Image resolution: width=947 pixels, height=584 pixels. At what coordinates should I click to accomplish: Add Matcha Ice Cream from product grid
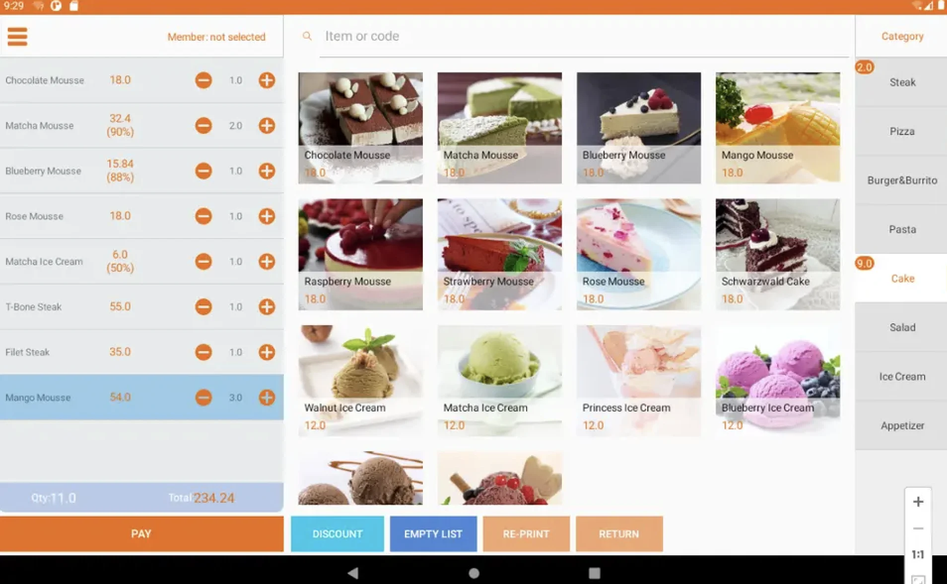[x=499, y=381]
